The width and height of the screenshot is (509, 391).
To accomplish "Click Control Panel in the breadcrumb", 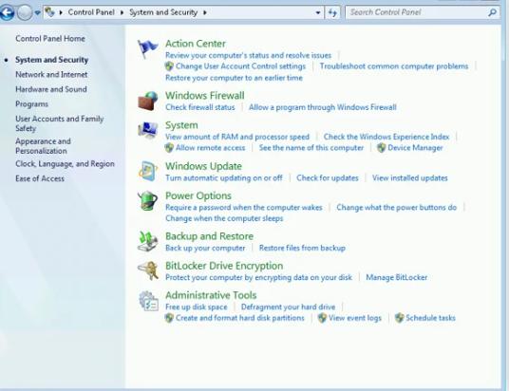I will [91, 12].
